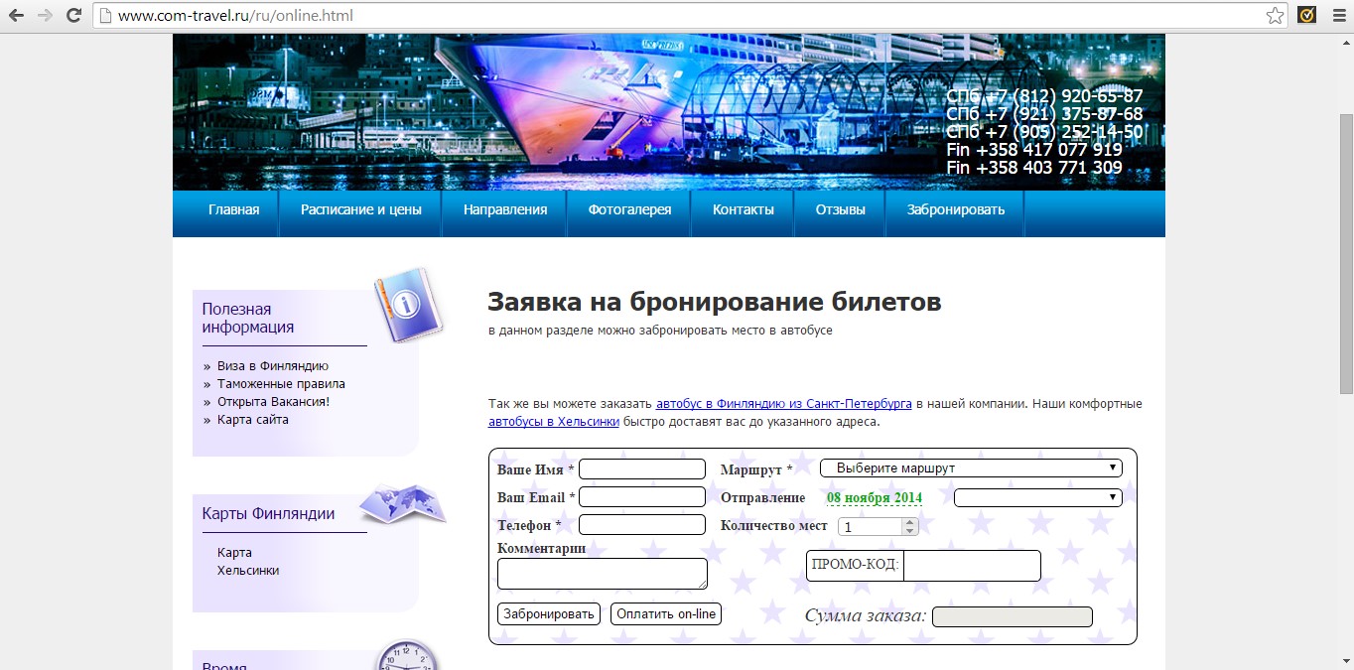Go back with the browser back arrow
Image resolution: width=1354 pixels, height=670 pixels.
[17, 16]
